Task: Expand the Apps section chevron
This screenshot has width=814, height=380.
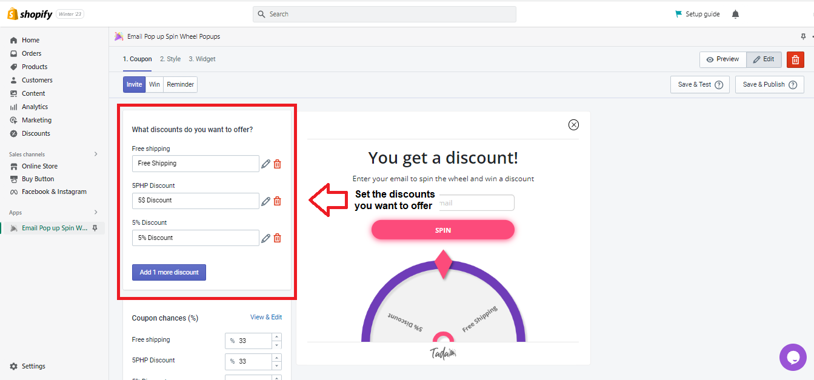Action: (x=96, y=212)
